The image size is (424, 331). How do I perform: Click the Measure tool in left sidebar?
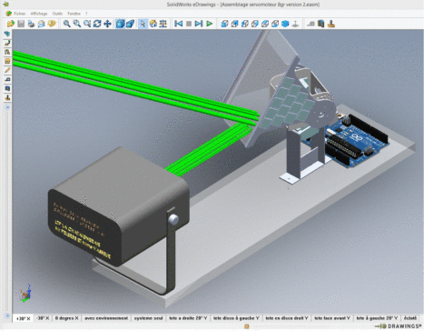click(x=7, y=79)
